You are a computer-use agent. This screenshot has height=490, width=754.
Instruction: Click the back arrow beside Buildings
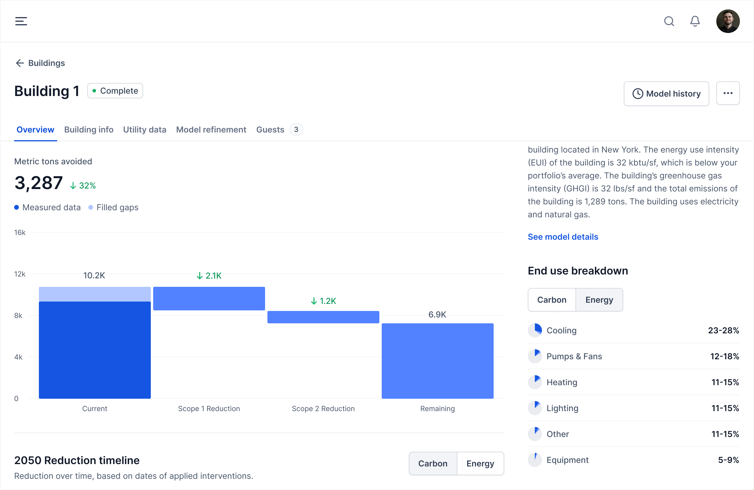coord(20,63)
